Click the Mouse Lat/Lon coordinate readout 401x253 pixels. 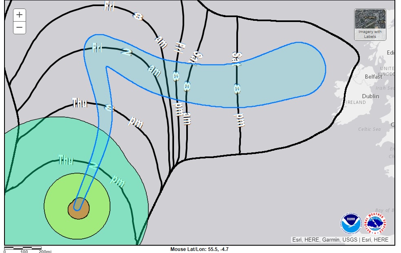pyautogui.click(x=202, y=249)
